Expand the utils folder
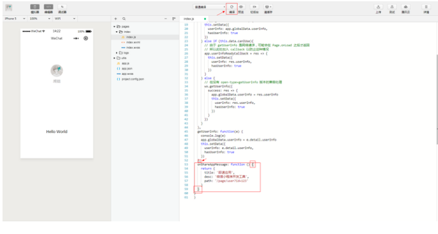 (x=115, y=58)
